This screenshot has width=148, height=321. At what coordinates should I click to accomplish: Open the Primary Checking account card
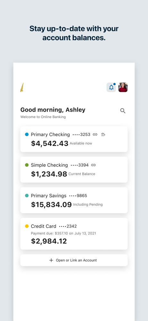pos(74,139)
